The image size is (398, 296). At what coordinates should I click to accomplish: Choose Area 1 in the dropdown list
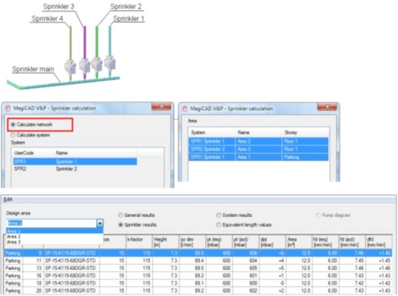click(x=55, y=231)
